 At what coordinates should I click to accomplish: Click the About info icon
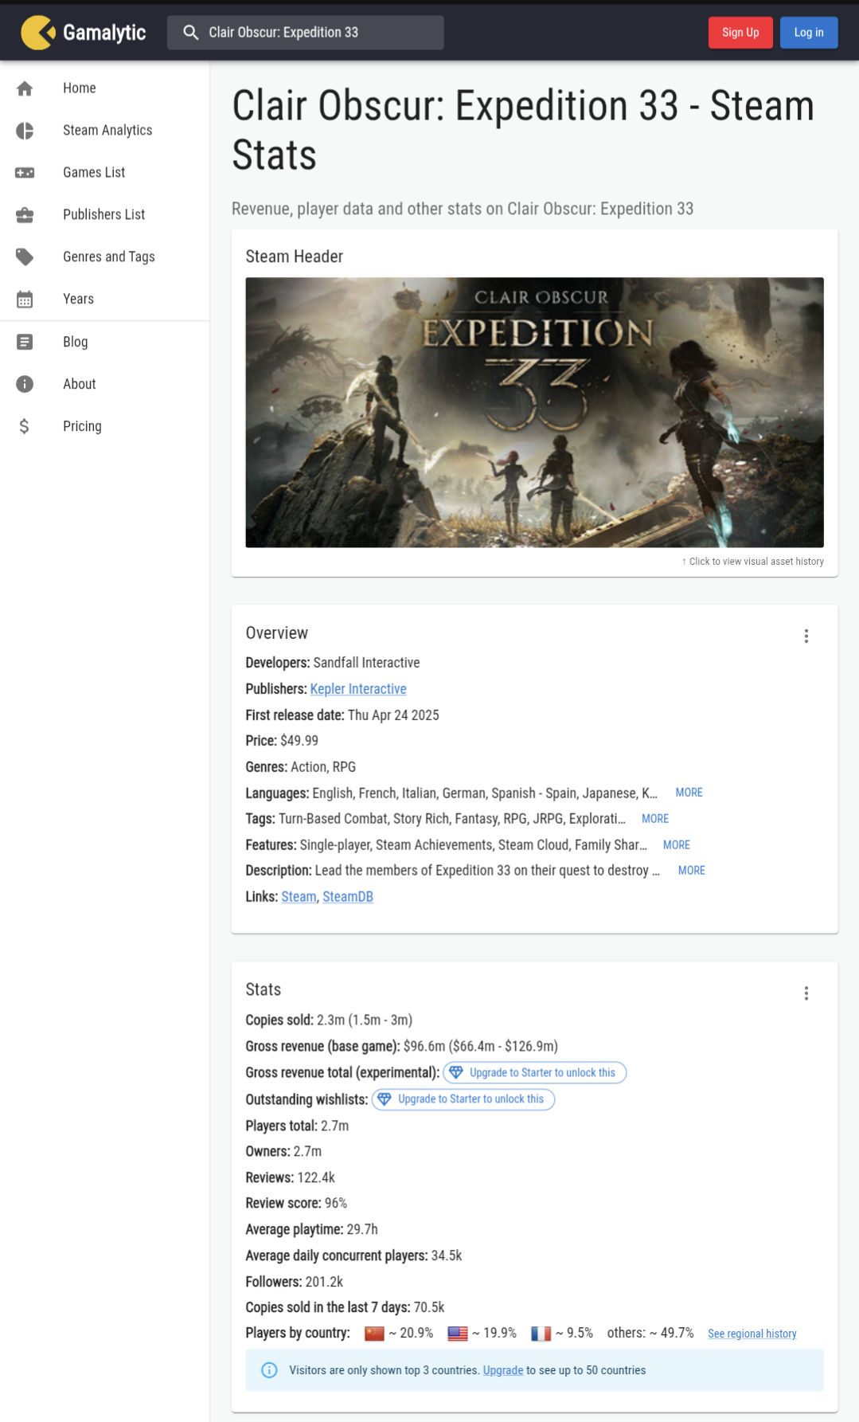25,384
